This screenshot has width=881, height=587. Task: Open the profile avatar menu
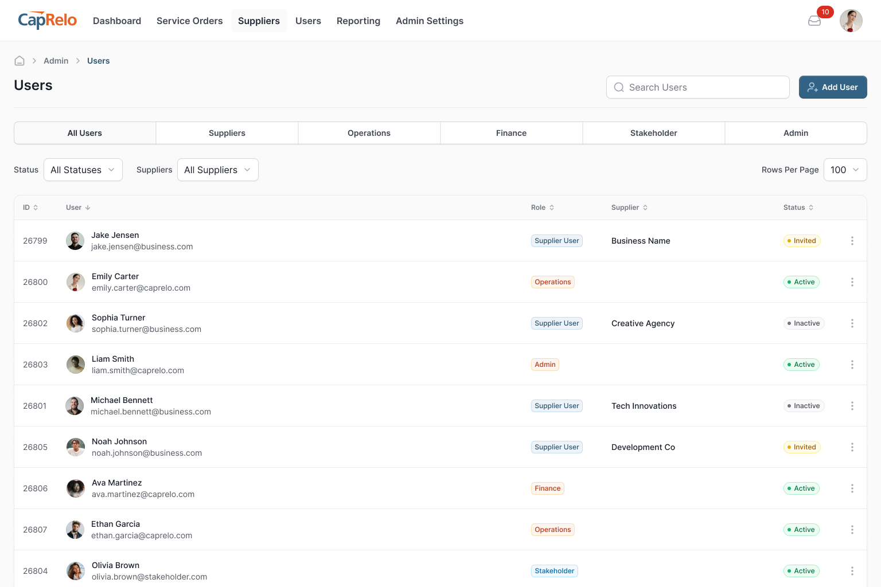point(851,21)
